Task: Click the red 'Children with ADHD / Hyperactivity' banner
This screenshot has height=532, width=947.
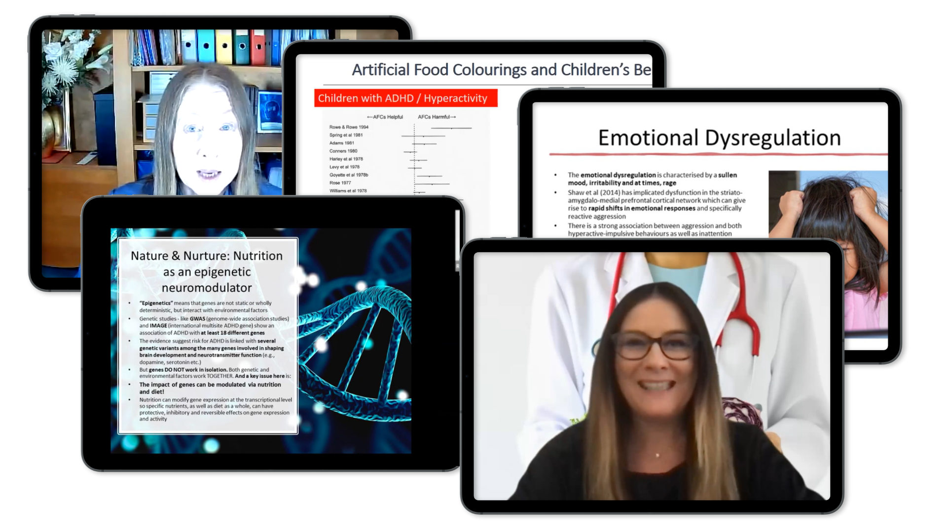Action: (x=405, y=98)
